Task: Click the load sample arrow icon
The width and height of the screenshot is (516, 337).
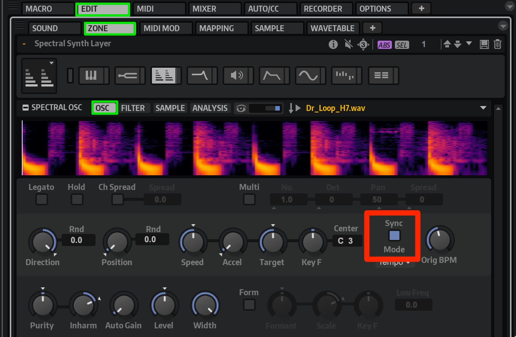Action: pyautogui.click(x=291, y=108)
